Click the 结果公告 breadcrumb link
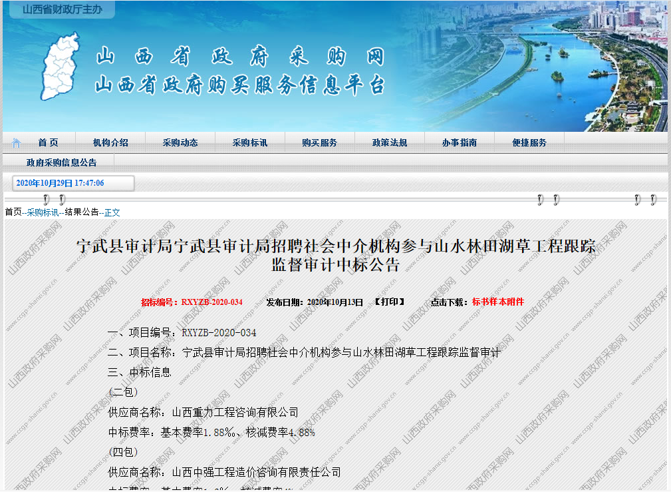The height and width of the screenshot is (492, 671). (81, 212)
